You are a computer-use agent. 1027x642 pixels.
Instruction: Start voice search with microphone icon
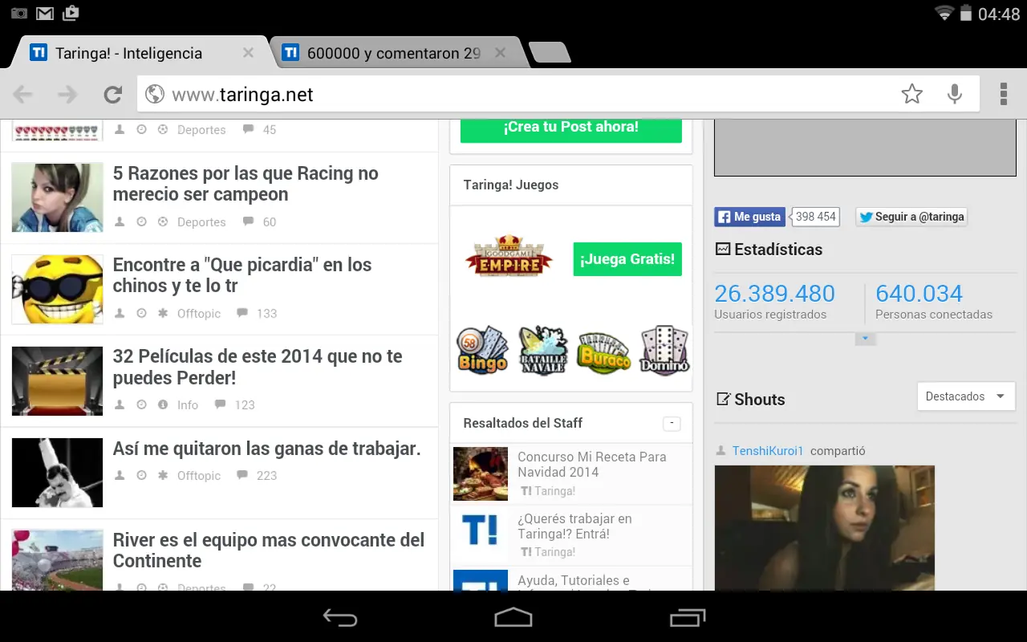point(955,95)
